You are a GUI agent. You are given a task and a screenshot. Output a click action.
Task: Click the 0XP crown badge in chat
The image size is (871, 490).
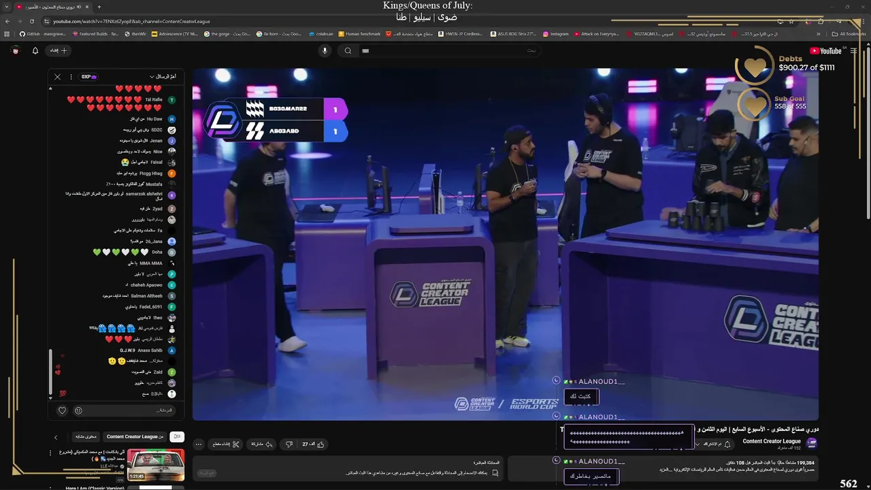coord(89,77)
